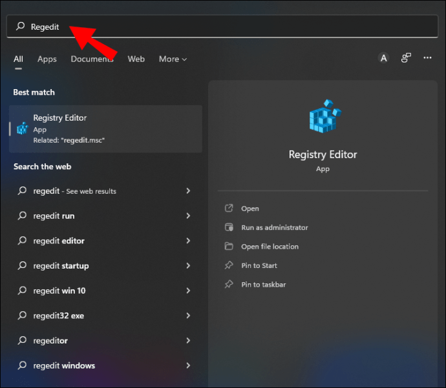Click the folder icon for Open file location
This screenshot has width=446, height=388.
[x=229, y=246]
